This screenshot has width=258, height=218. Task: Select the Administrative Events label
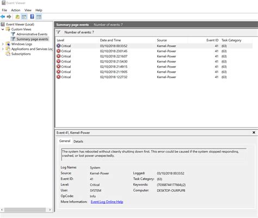[x=32, y=34]
